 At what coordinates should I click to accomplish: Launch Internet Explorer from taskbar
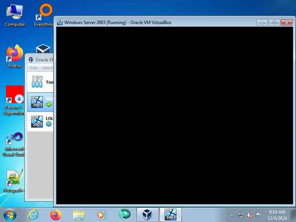point(33,215)
